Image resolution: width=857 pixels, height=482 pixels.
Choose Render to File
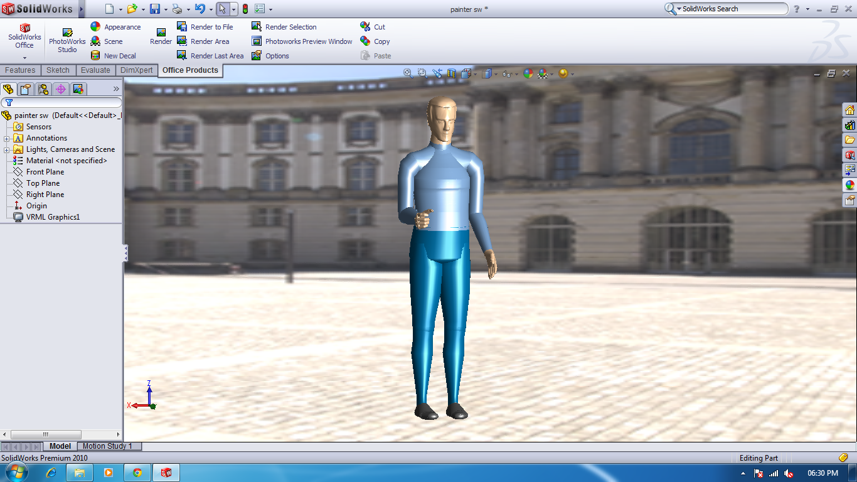pyautogui.click(x=205, y=27)
